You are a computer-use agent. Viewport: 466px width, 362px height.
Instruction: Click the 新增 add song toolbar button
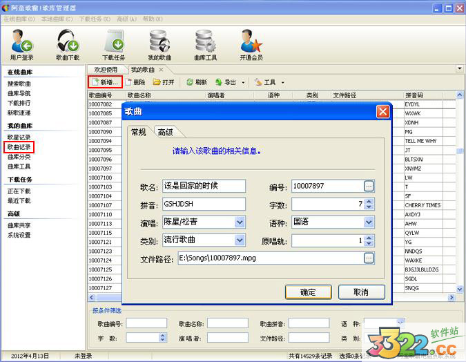(x=105, y=82)
